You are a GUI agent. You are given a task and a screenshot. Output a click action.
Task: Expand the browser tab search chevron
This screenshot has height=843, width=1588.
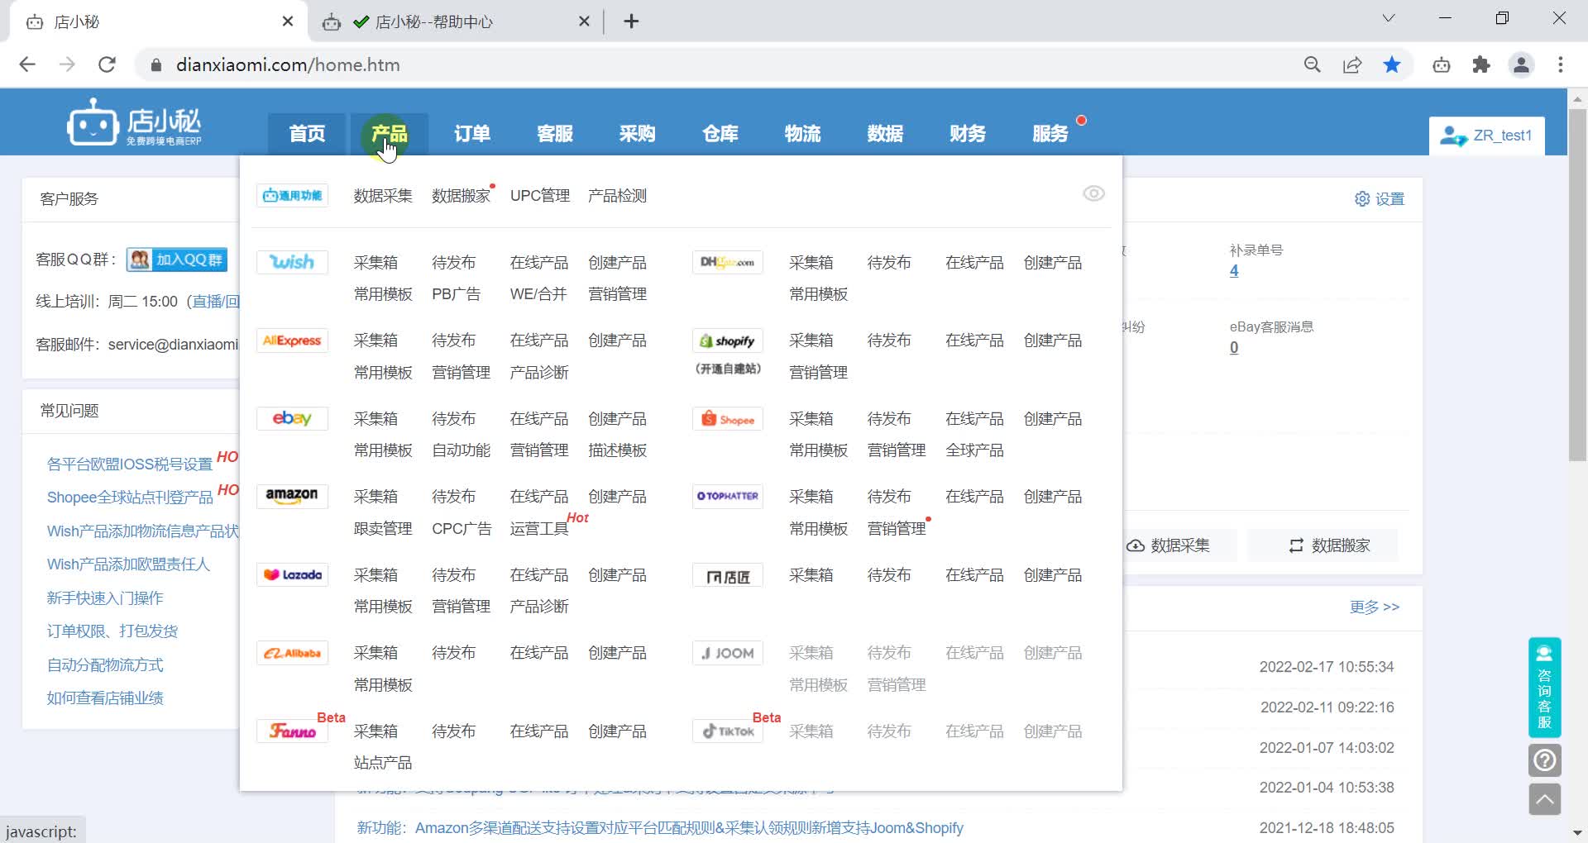pos(1389,18)
